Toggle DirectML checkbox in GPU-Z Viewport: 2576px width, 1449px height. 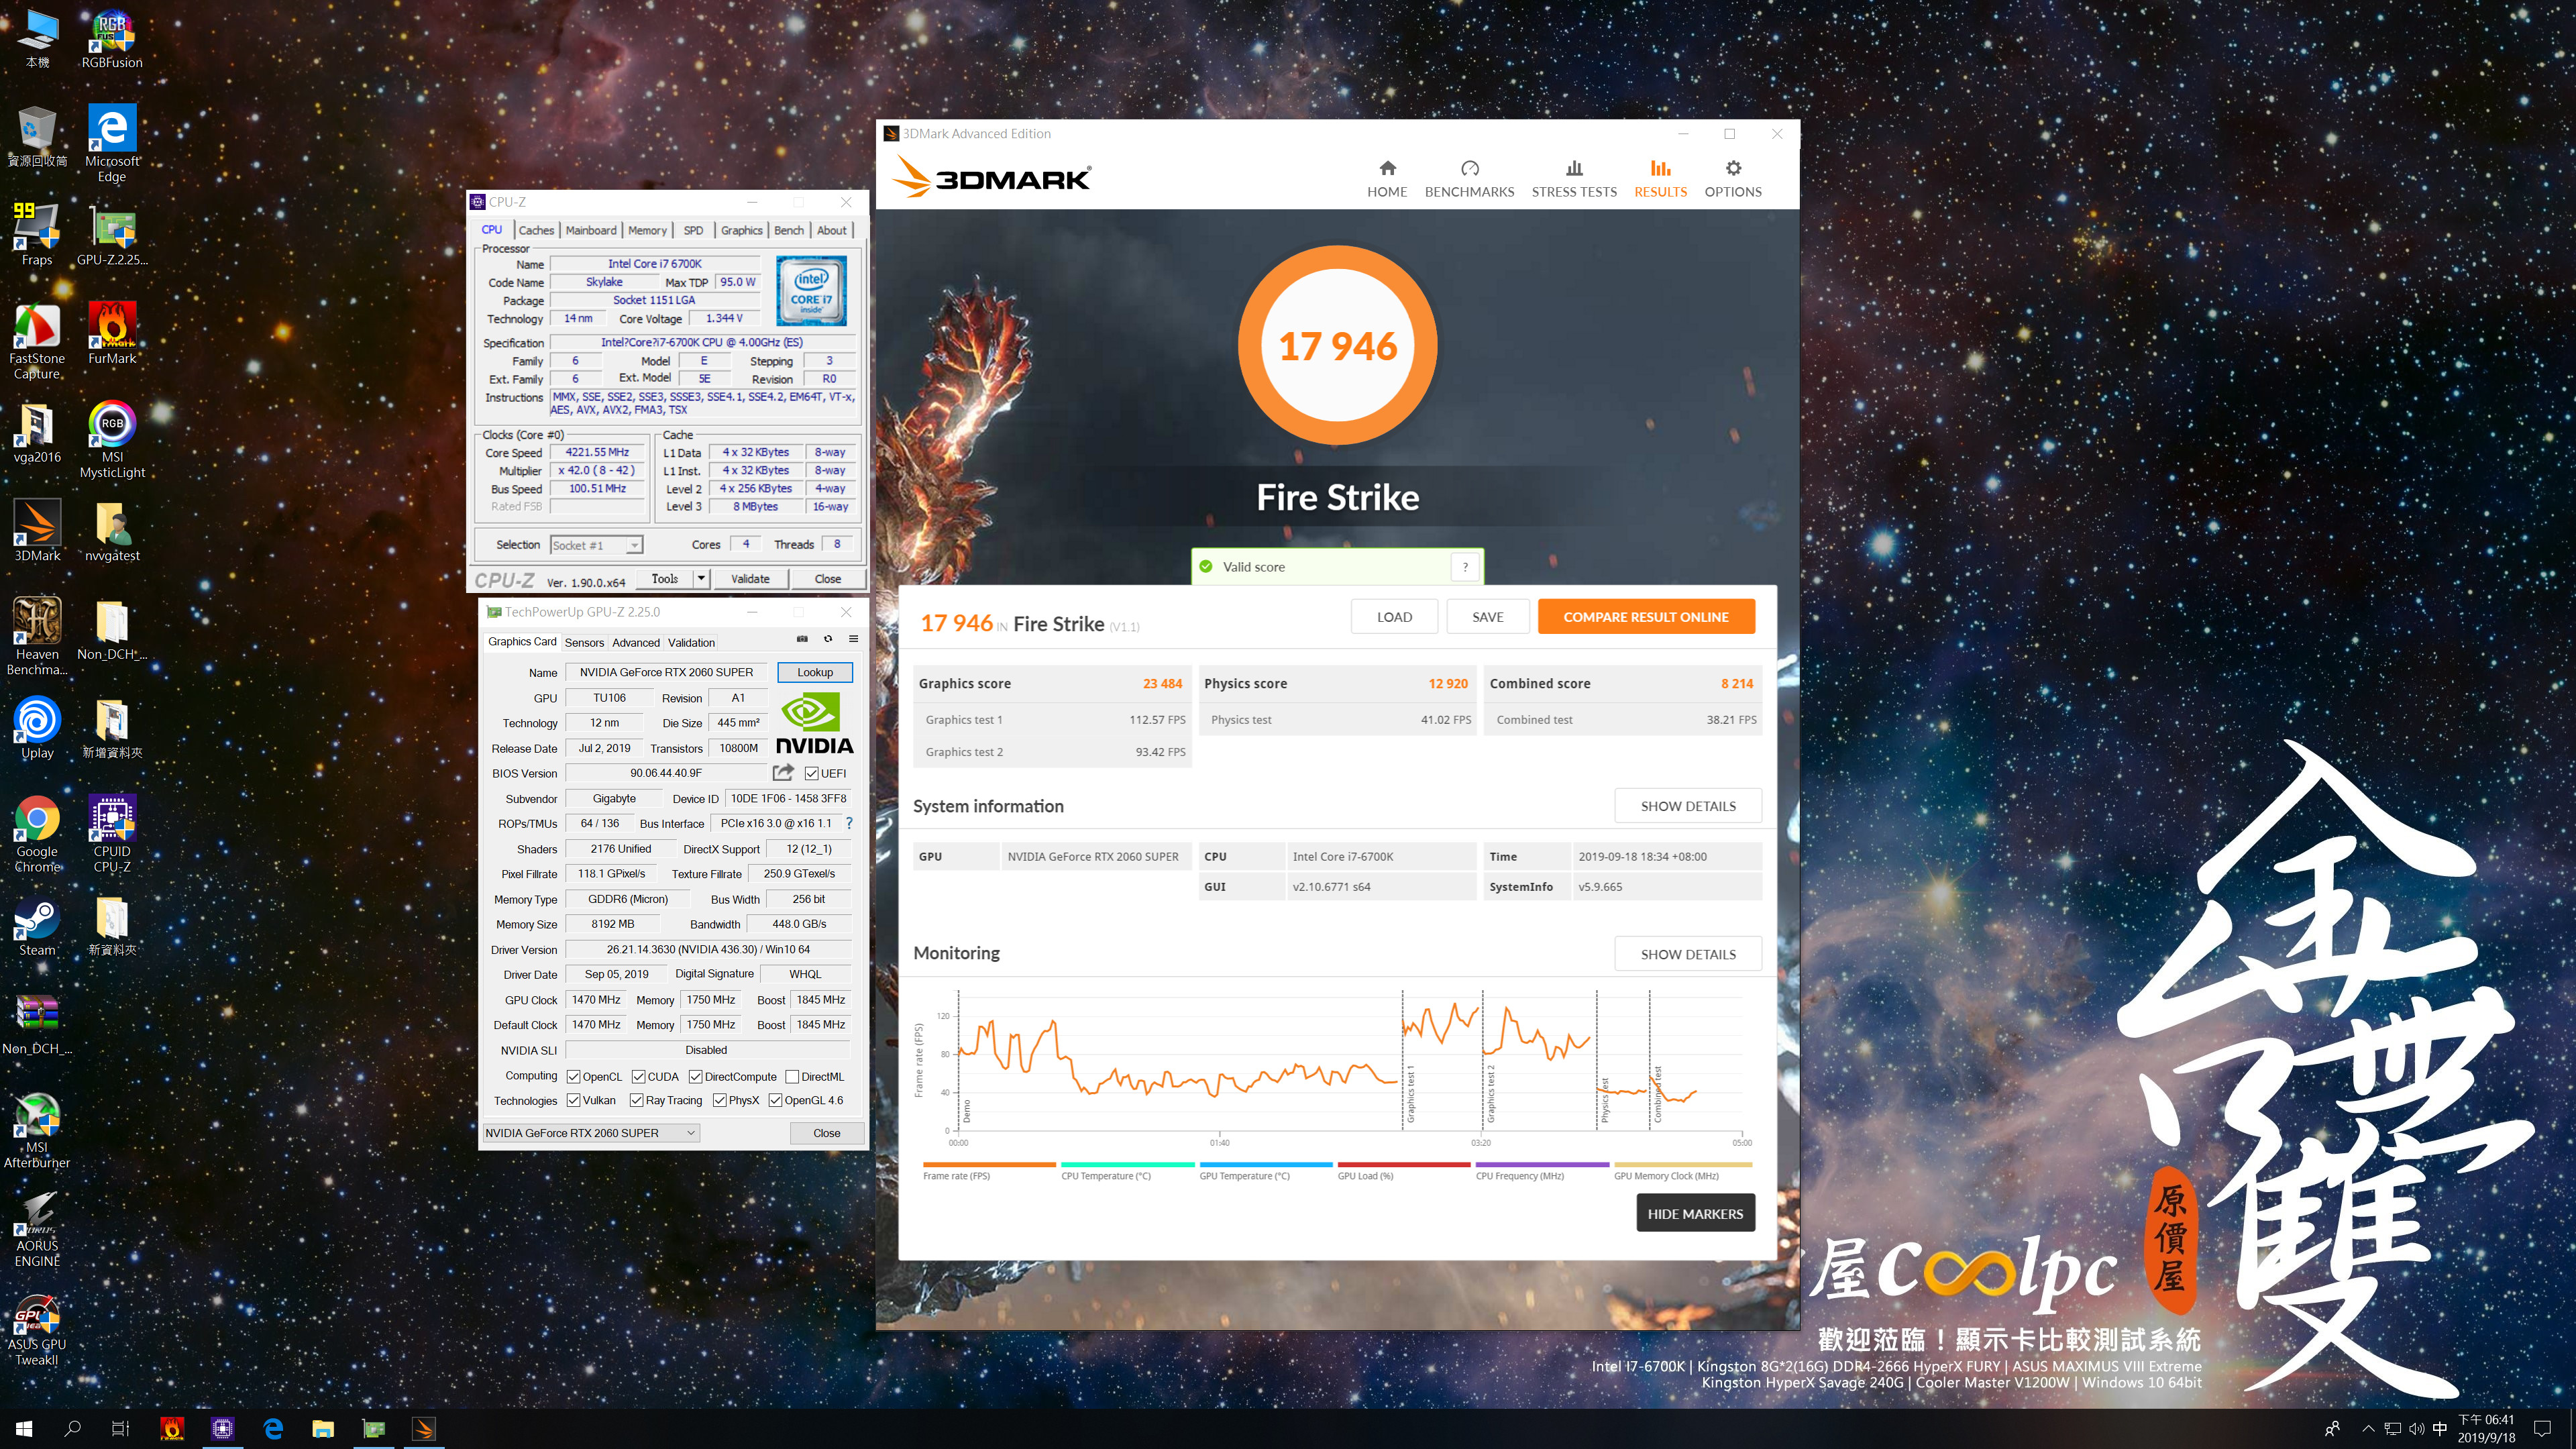(792, 1077)
